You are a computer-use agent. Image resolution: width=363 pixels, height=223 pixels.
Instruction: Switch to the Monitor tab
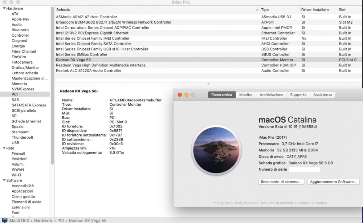point(246,95)
